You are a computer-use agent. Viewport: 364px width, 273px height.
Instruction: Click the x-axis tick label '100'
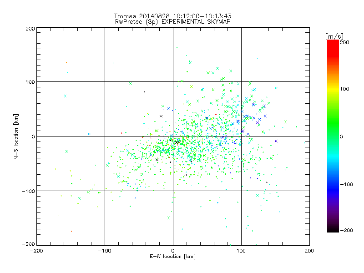[241, 251]
